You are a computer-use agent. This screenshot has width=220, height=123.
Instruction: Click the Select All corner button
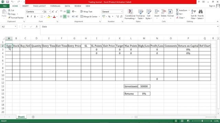pyautogui.click(x=3, y=39)
